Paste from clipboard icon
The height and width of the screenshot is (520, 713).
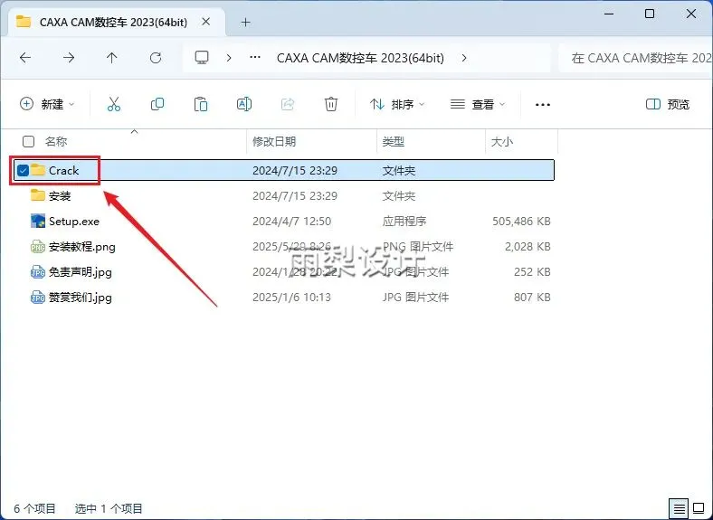click(x=201, y=105)
